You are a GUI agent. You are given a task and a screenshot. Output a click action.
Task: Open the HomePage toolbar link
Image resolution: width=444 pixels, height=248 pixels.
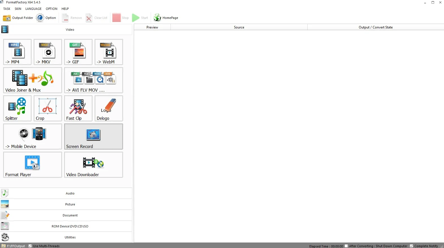[x=166, y=18]
